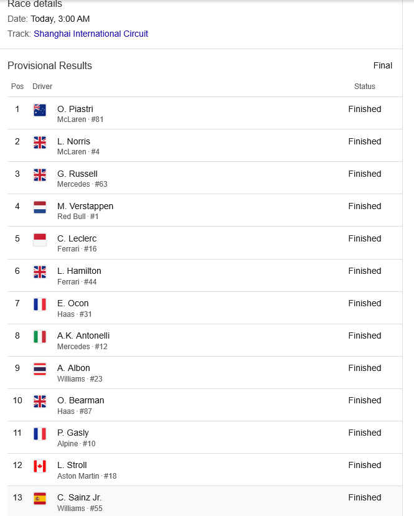Click the UK flag beside L. Norris
Image resolution: width=414 pixels, height=516 pixels.
click(40, 142)
